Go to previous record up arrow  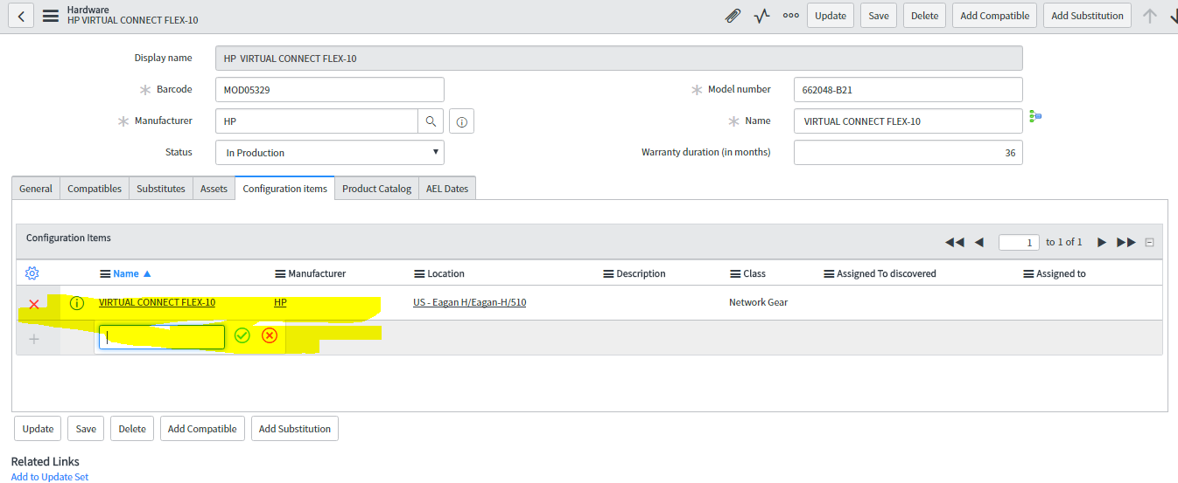pos(1150,16)
